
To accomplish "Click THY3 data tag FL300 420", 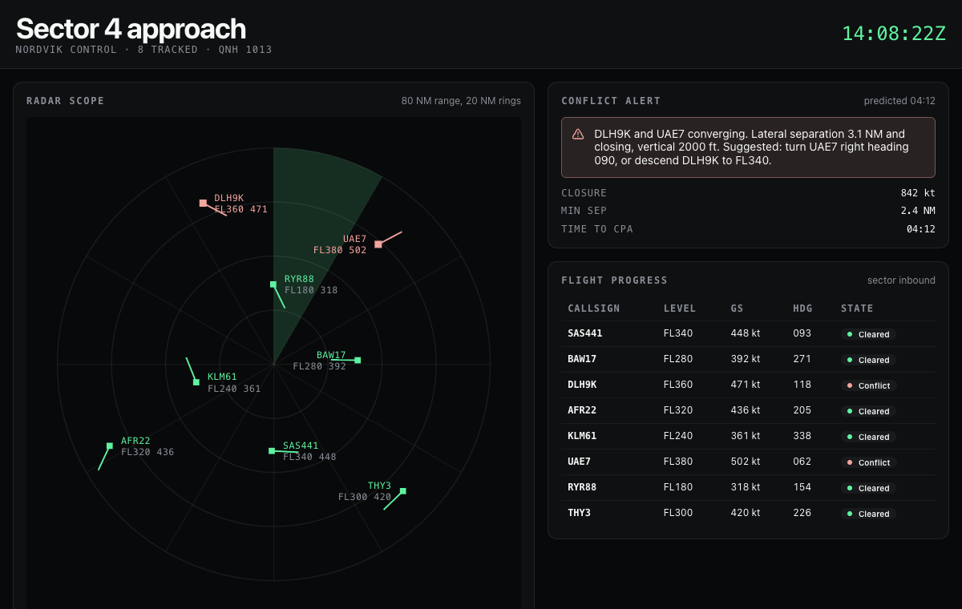I will pyautogui.click(x=365, y=497).
